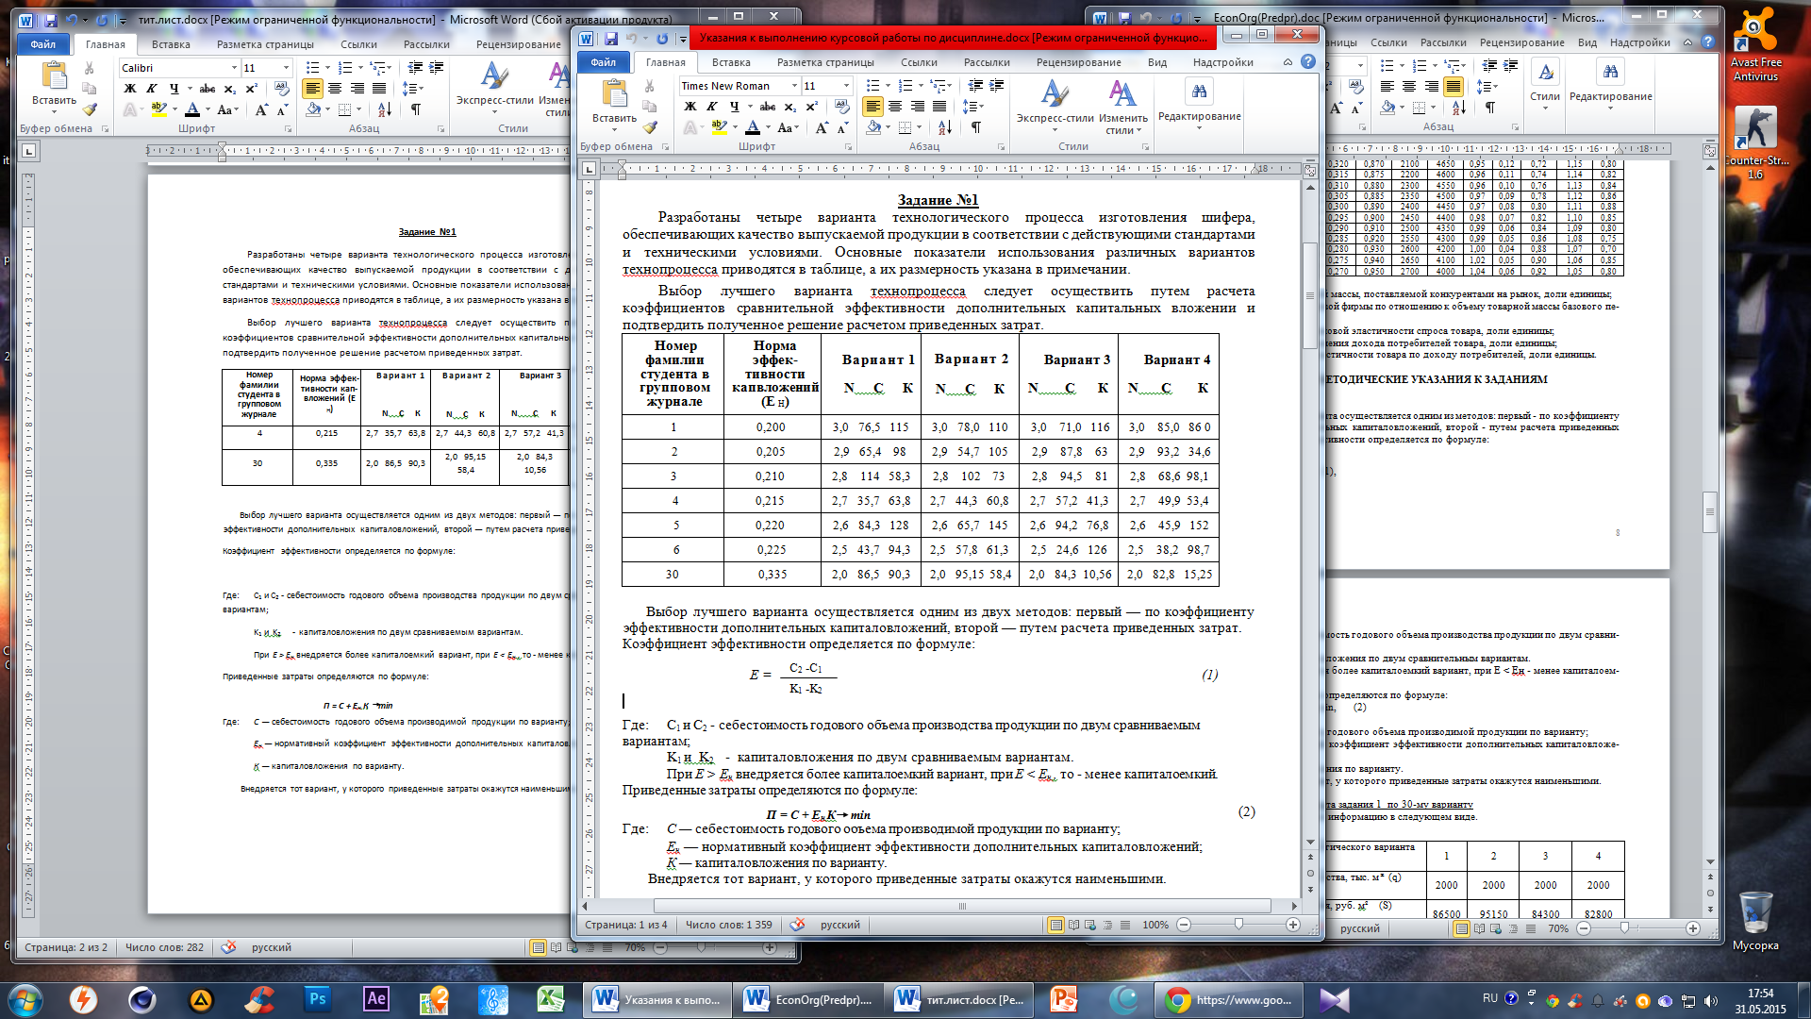Screen dimensions: 1811x1019
Task: Click the Windows Start button
Action: tap(25, 999)
